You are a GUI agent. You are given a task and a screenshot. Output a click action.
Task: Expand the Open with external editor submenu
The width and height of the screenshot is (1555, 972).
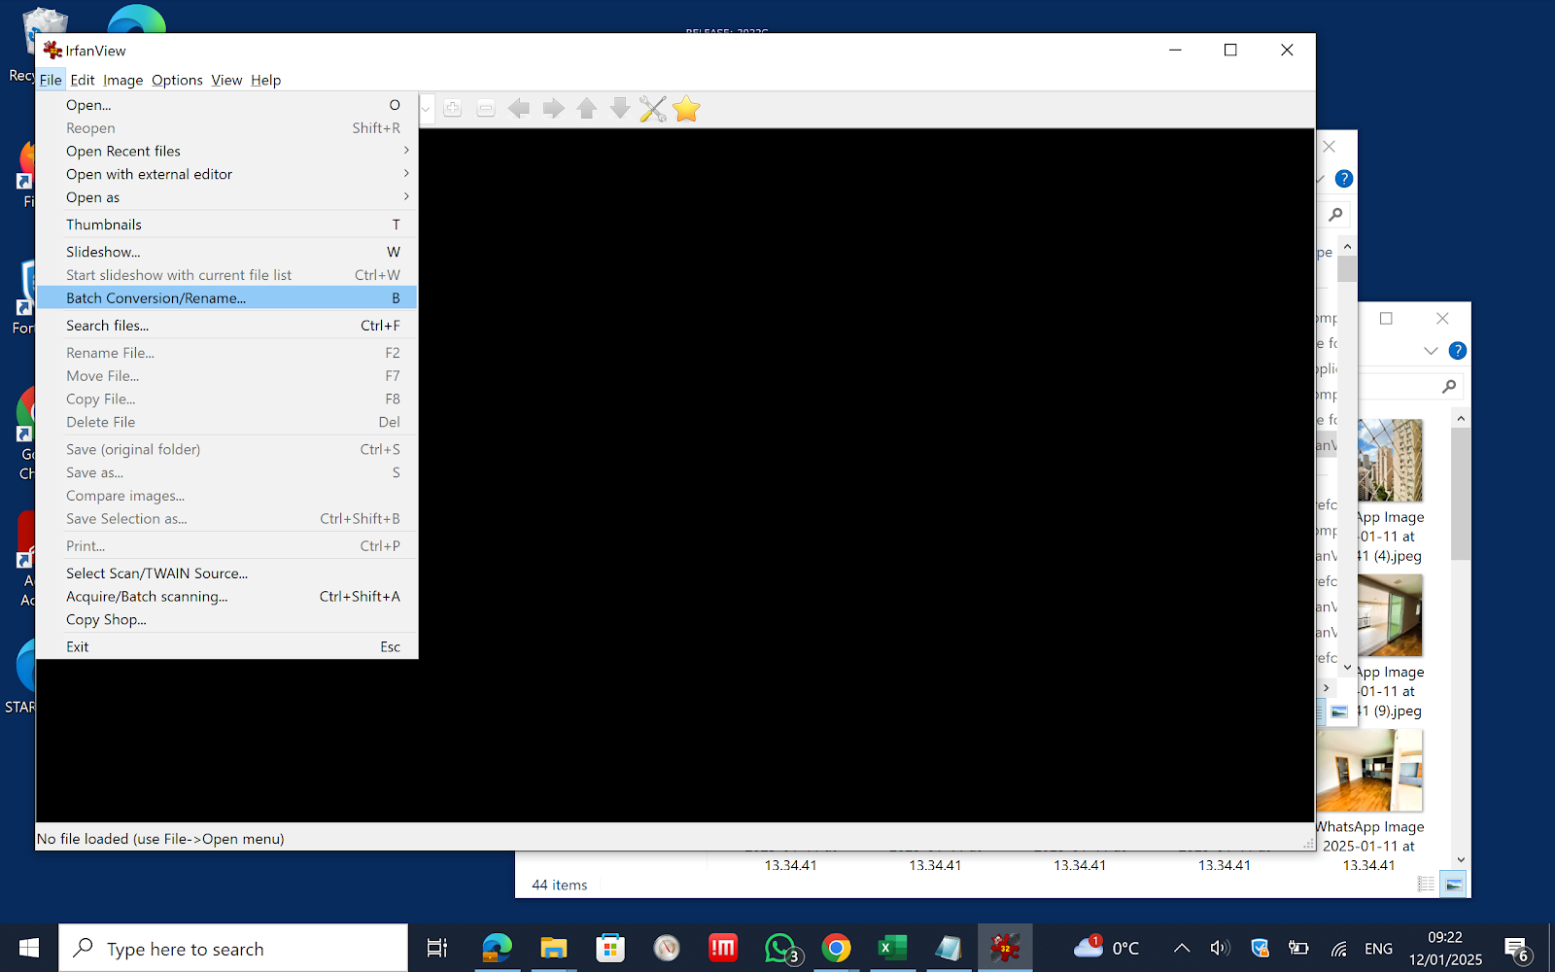point(227,175)
